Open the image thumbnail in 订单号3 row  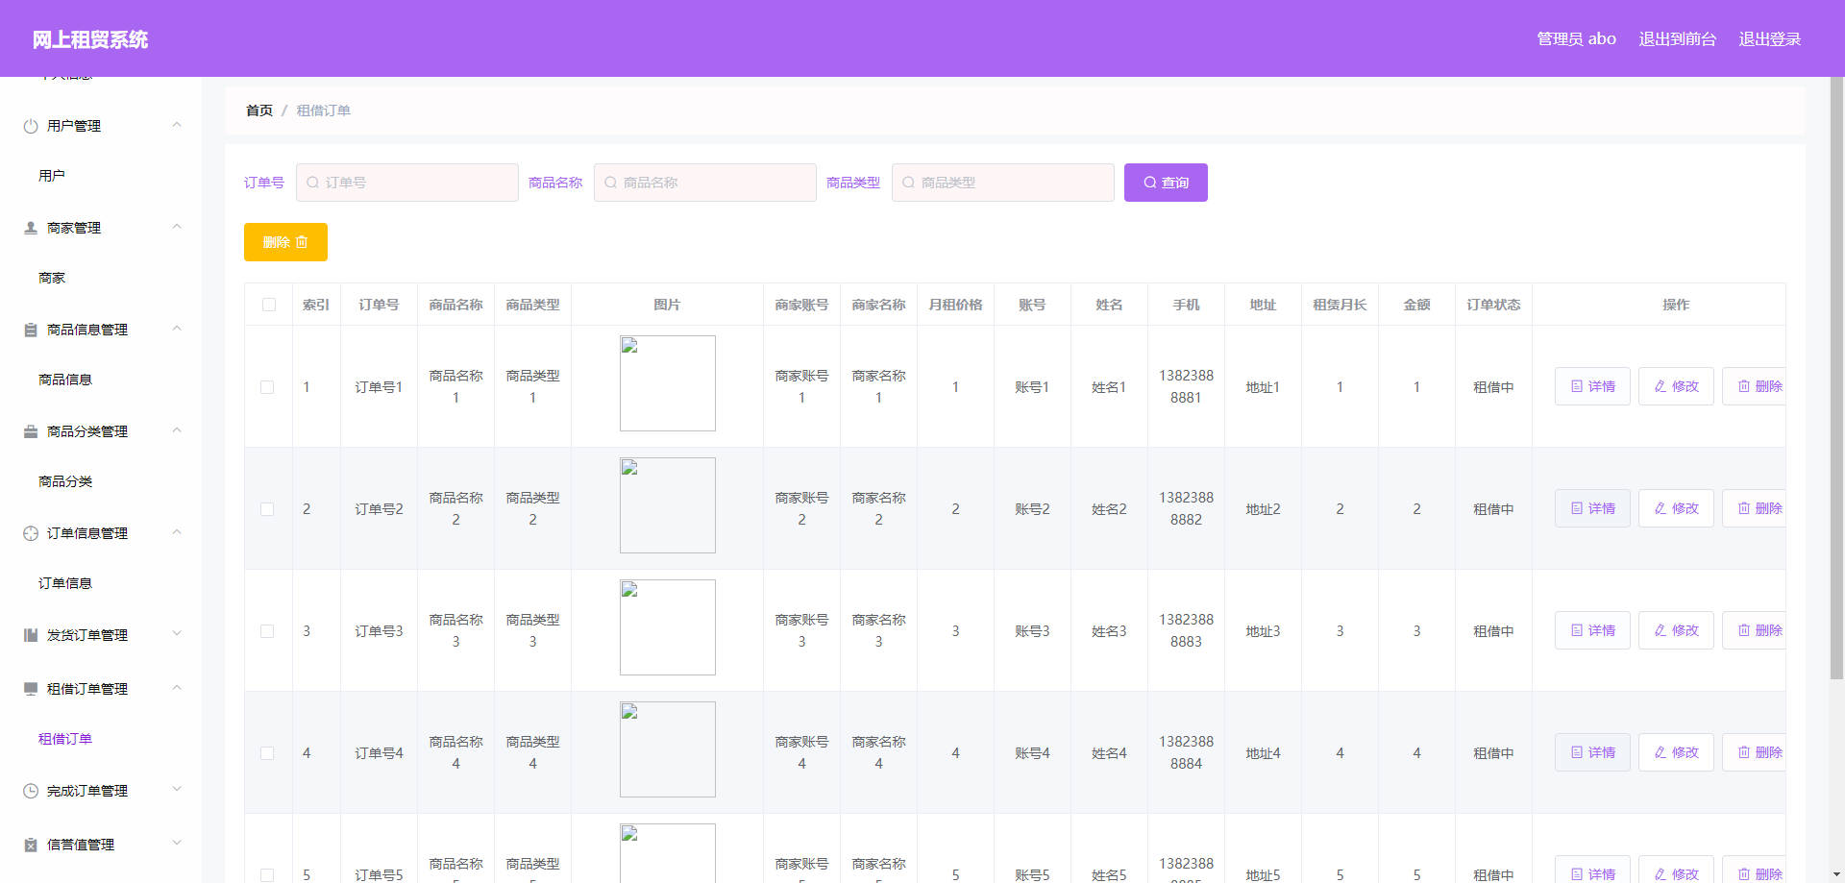(668, 627)
